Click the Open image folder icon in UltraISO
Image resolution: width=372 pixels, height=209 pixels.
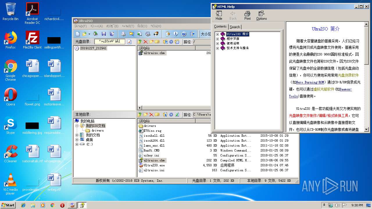[85, 34]
